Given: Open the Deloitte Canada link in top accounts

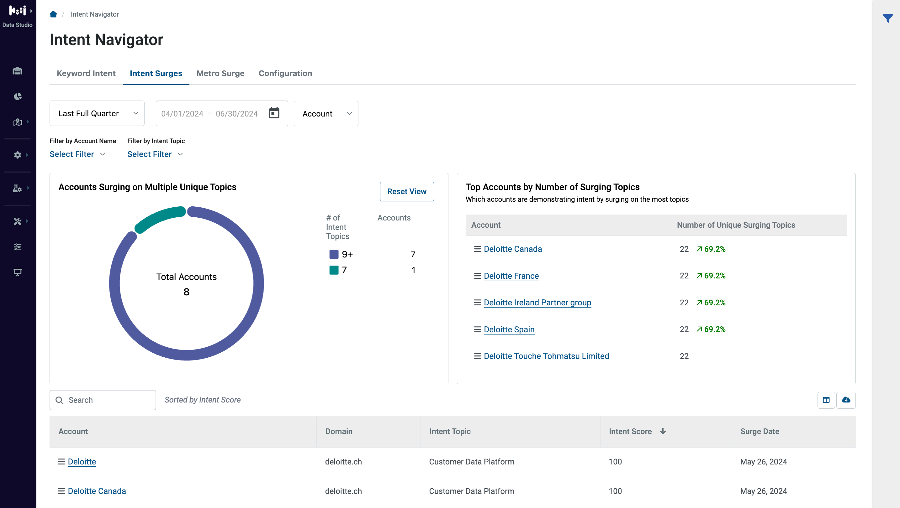Looking at the screenshot, I should [x=512, y=249].
